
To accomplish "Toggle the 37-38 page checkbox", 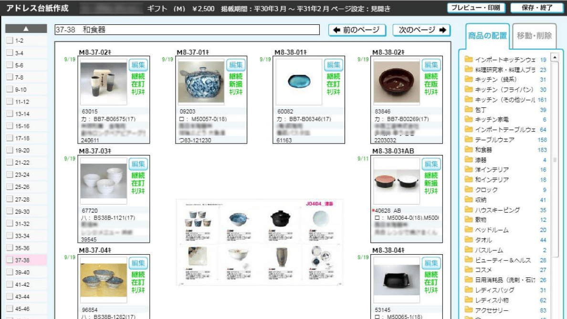I will pos(10,260).
